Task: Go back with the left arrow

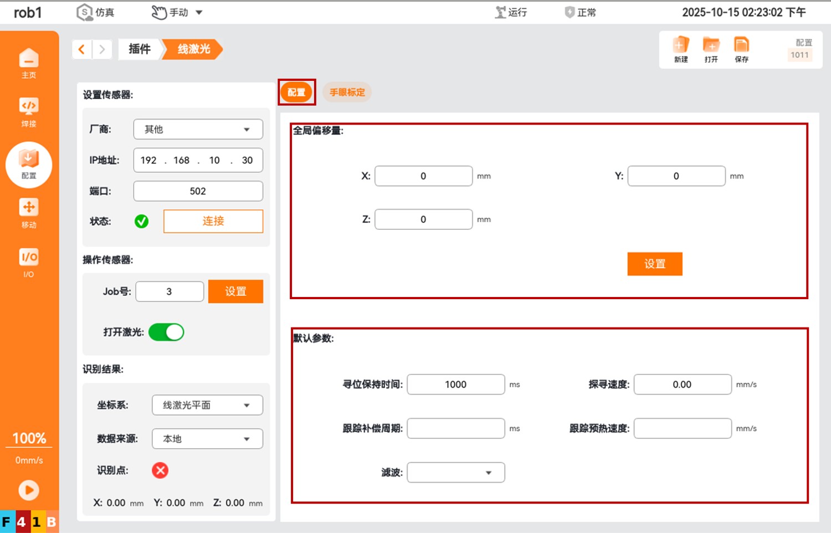Action: pos(82,49)
